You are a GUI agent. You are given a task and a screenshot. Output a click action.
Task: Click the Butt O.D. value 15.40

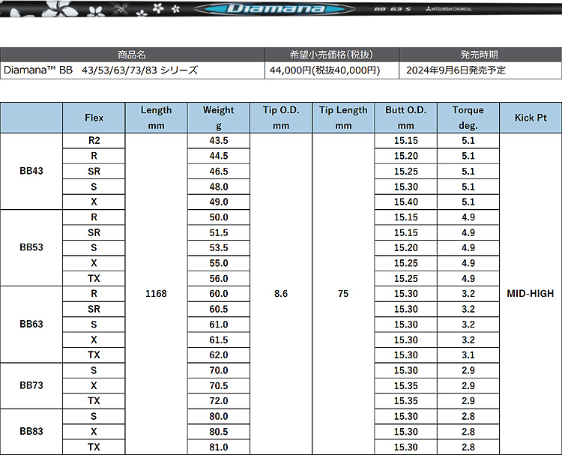pos(405,202)
